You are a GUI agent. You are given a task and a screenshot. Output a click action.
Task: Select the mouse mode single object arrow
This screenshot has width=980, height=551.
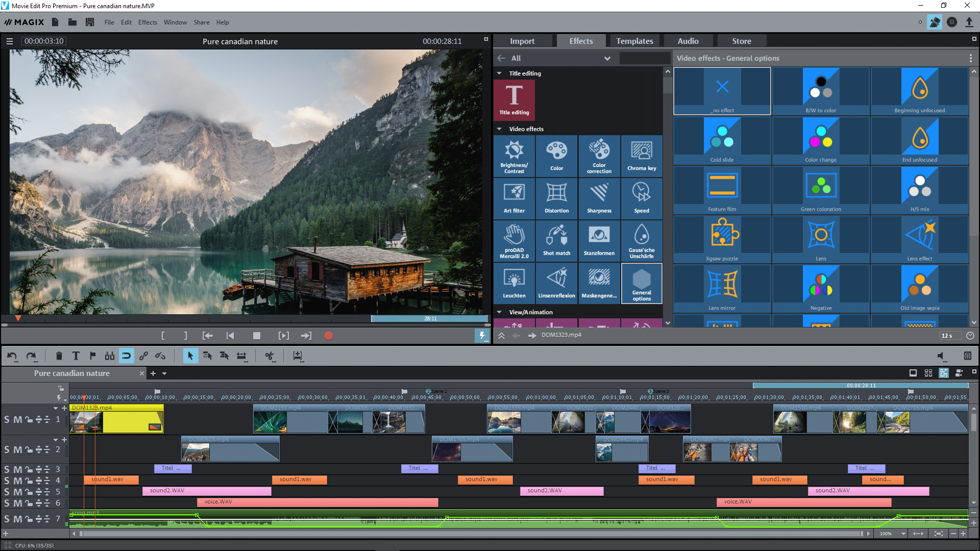point(190,356)
